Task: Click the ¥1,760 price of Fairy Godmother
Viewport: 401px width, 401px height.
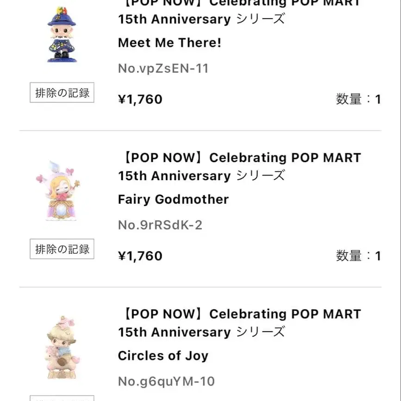Action: (x=140, y=256)
